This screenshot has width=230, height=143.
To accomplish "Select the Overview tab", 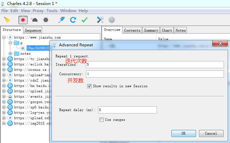I will coord(112,30).
